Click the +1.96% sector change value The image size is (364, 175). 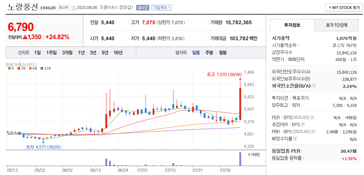(x=349, y=159)
